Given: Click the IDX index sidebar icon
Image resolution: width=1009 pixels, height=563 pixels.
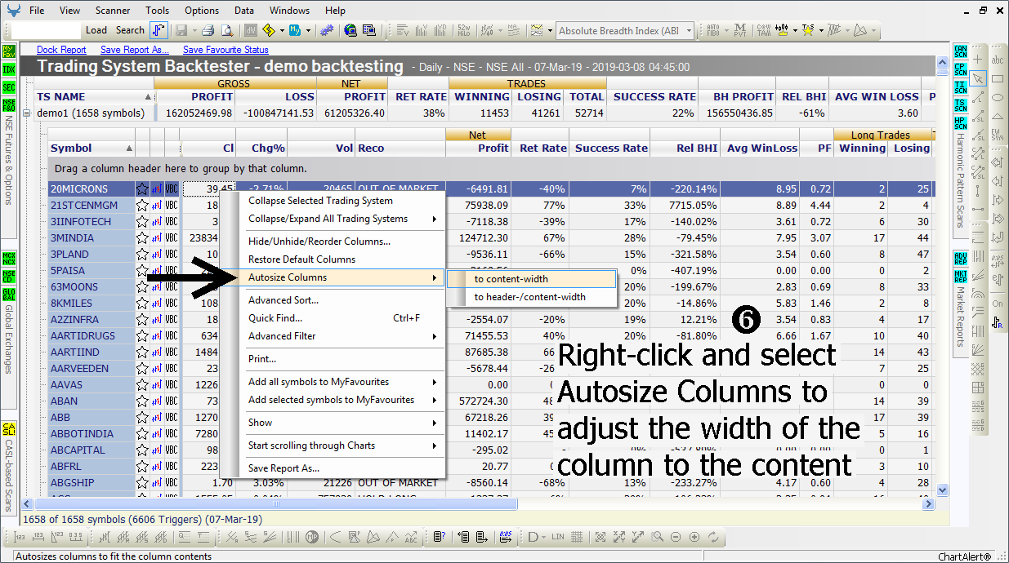Looking at the screenshot, I should coord(9,69).
